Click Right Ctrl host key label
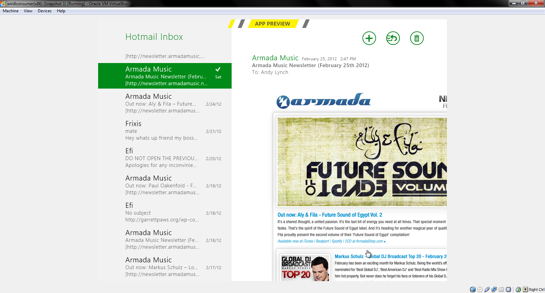The width and height of the screenshot is (545, 293). [536, 290]
